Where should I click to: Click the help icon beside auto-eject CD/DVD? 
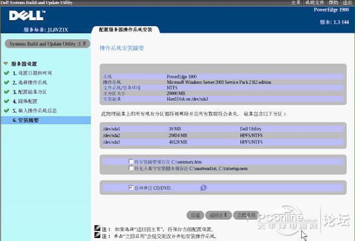(203, 188)
